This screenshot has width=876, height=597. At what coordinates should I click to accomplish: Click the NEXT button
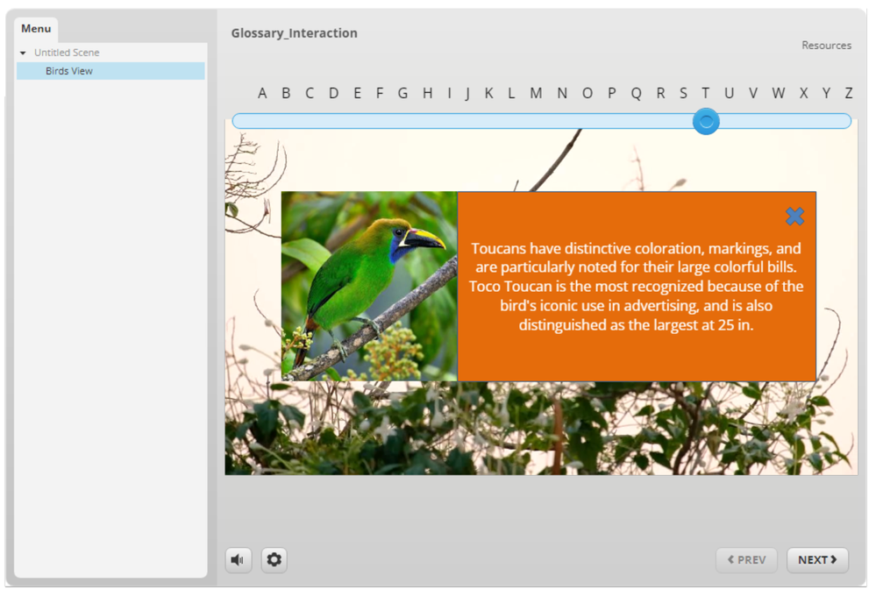817,559
